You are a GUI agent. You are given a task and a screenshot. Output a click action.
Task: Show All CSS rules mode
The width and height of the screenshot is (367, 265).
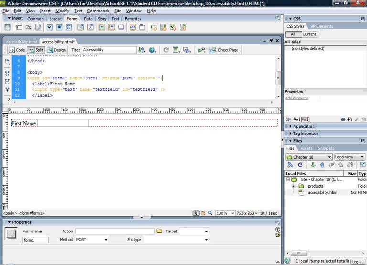tap(293, 34)
